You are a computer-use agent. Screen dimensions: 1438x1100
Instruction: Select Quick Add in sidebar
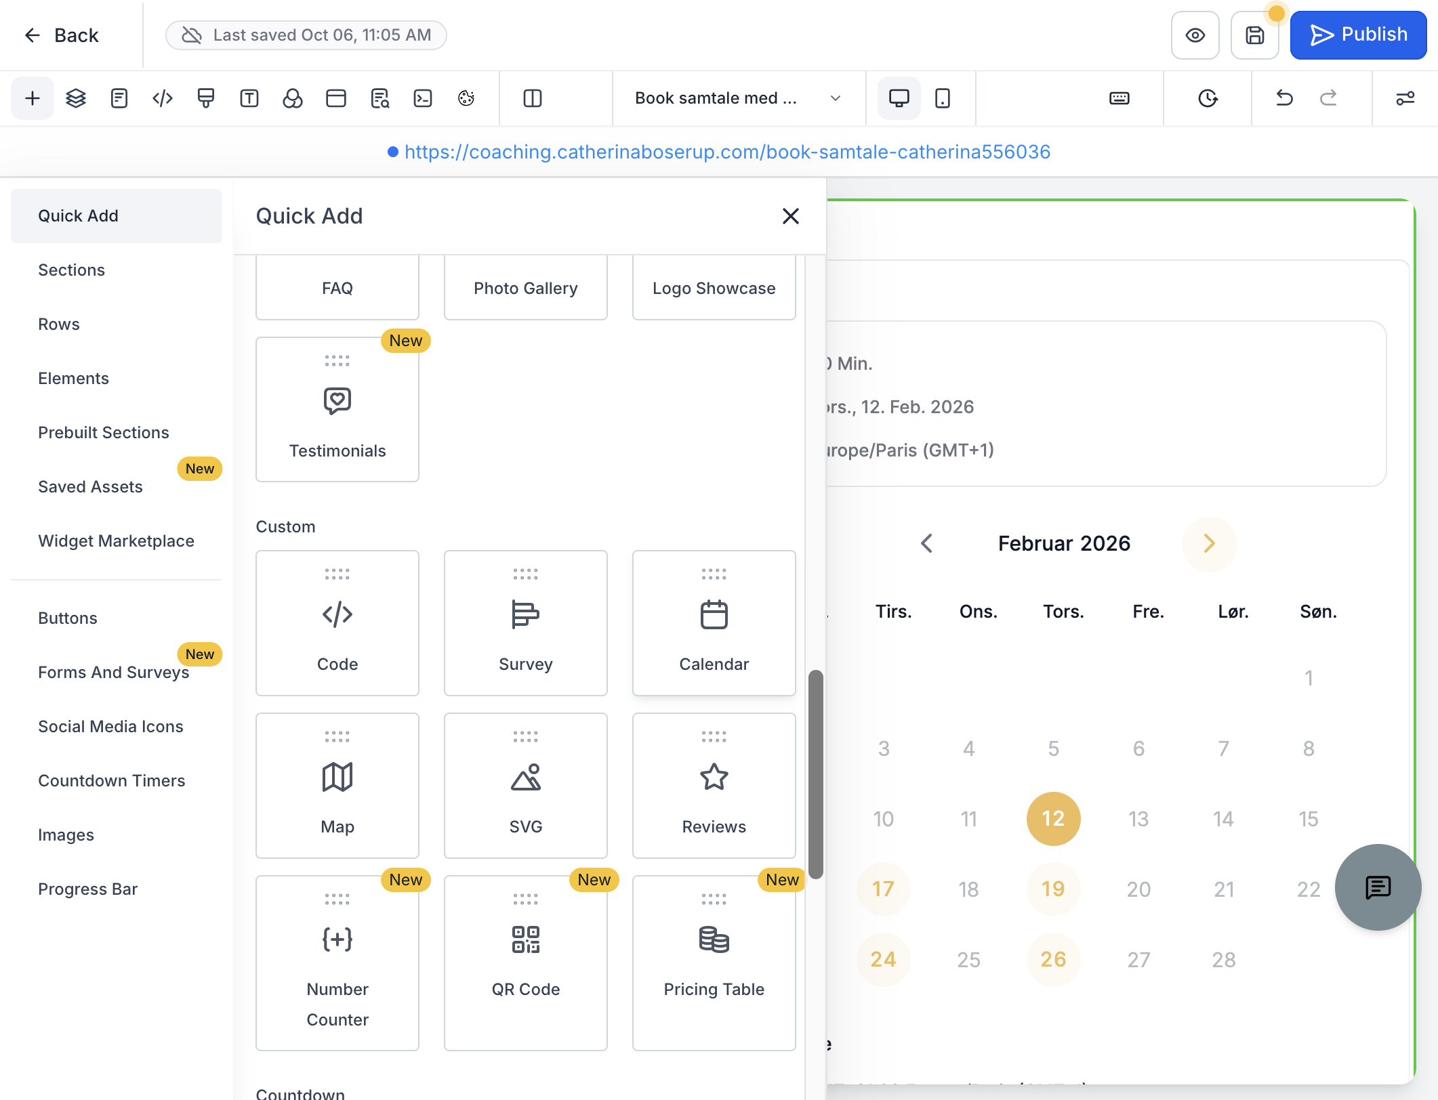pos(116,216)
